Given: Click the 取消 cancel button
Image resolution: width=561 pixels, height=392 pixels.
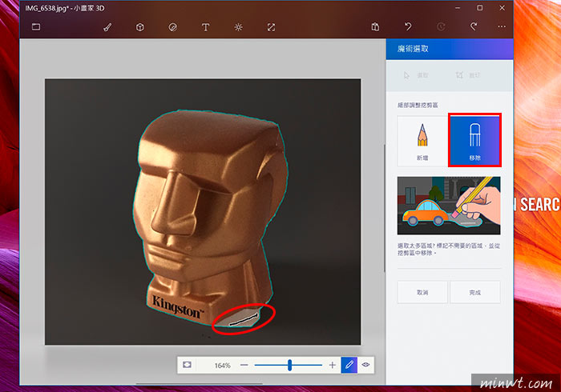Looking at the screenshot, I should pos(422,292).
